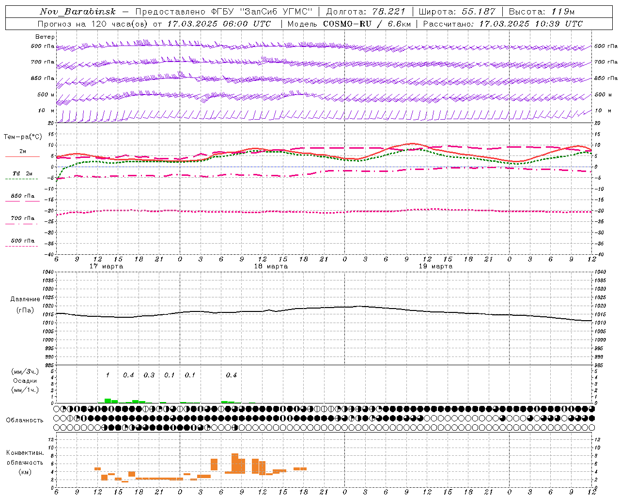Click the '(мм/1ч.)' precipitation unit label
The height and width of the screenshot is (496, 620).
[25, 390]
